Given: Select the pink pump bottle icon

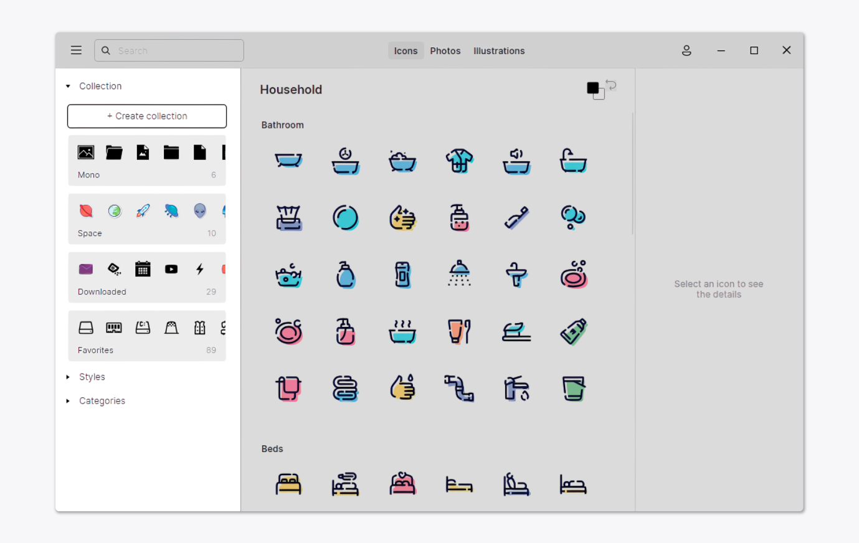Looking at the screenshot, I should click(x=345, y=331).
